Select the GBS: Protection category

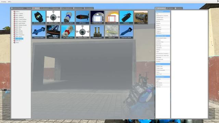point(20,35)
